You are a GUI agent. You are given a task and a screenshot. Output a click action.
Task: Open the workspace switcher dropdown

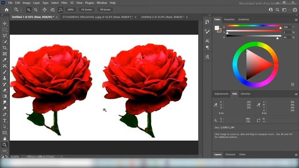(285, 10)
